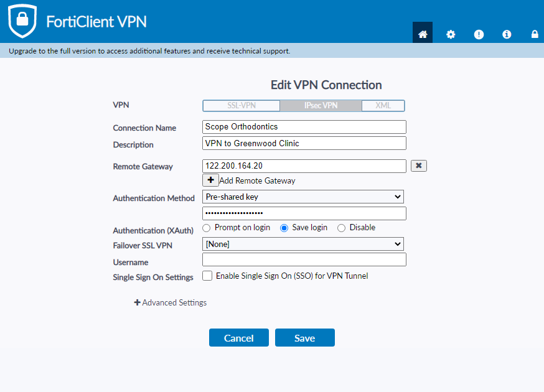Enable Single Sign On for VPN Tunnel
Viewport: 544px width, 392px height.
pos(207,276)
